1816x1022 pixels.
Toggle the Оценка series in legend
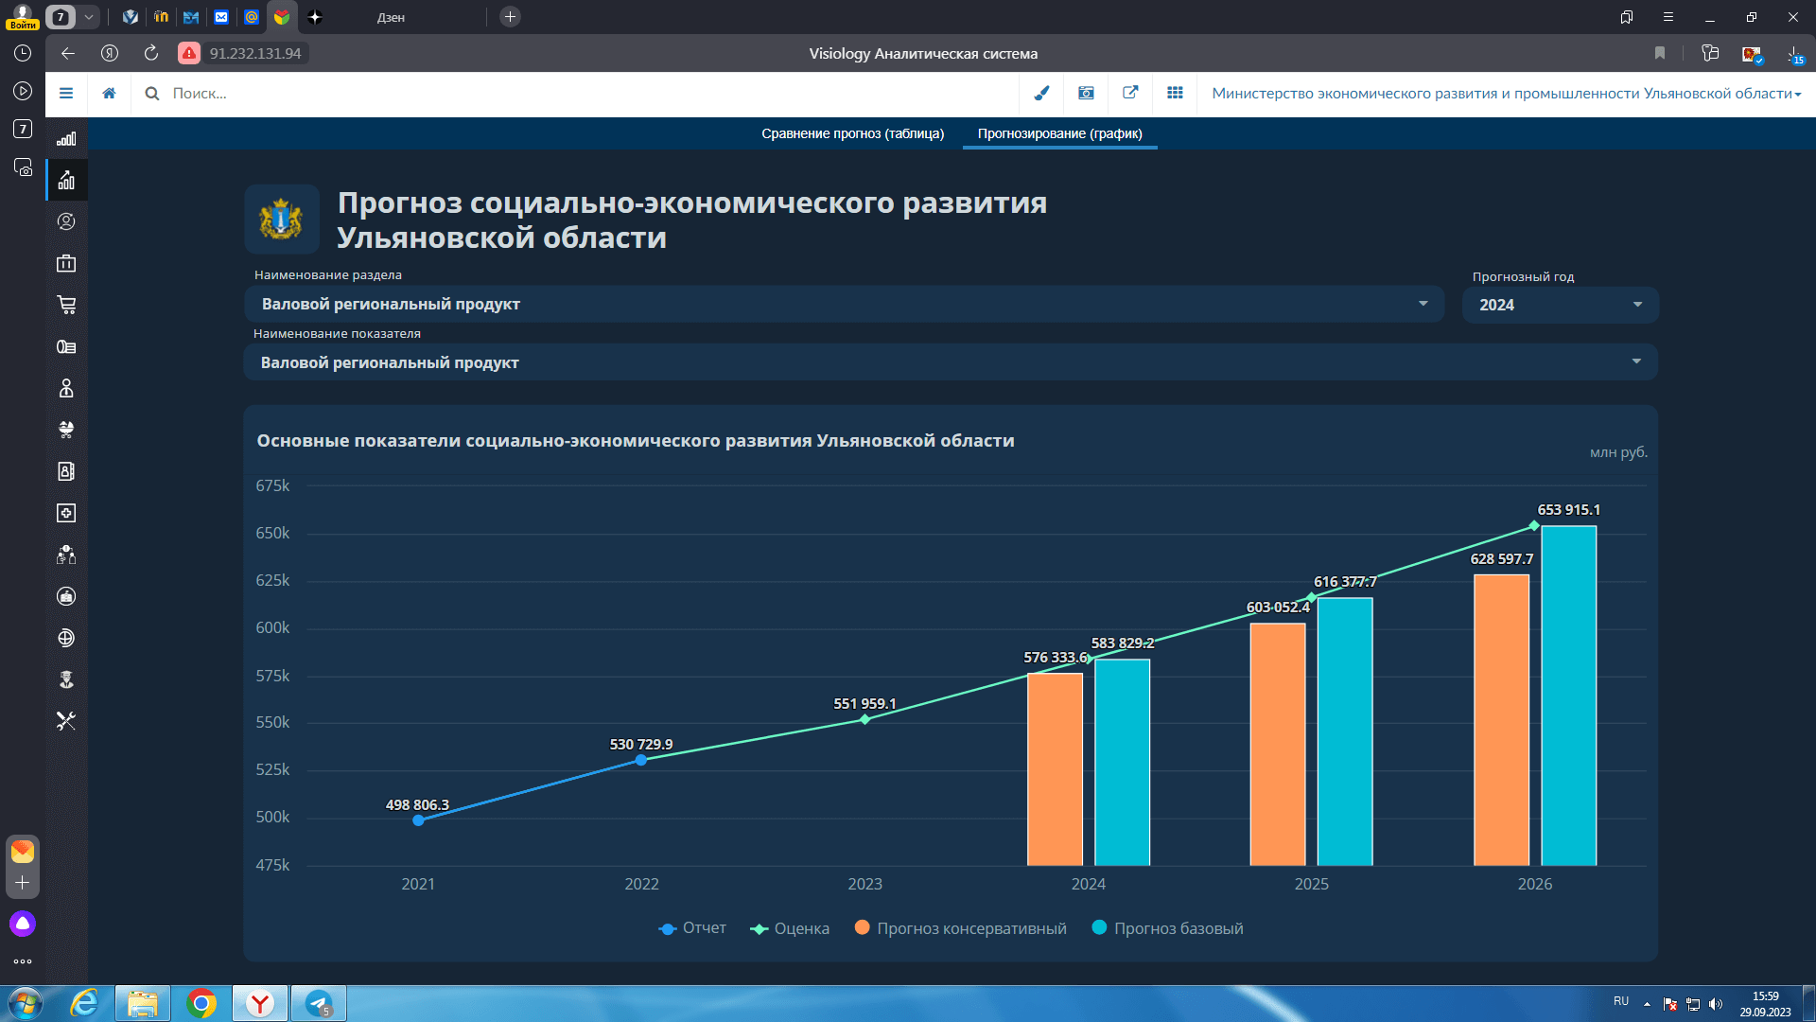(790, 928)
